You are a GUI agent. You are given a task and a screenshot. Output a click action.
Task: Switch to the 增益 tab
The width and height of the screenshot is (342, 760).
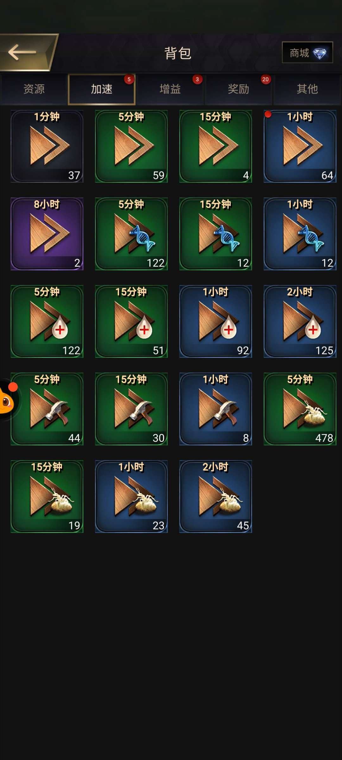point(170,89)
